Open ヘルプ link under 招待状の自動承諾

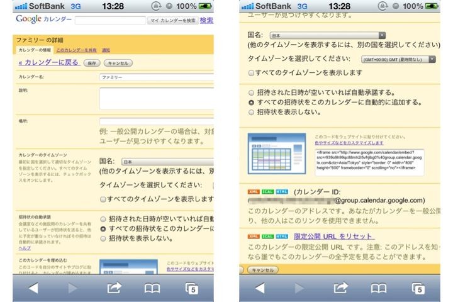[x=25, y=249]
